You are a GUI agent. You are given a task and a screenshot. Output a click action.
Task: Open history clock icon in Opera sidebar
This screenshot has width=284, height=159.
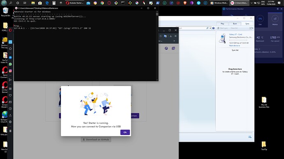click(x=10, y=109)
